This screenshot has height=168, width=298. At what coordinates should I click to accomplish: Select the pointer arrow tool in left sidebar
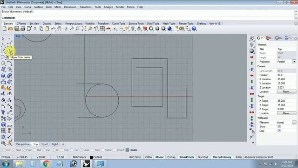coord(3,39)
